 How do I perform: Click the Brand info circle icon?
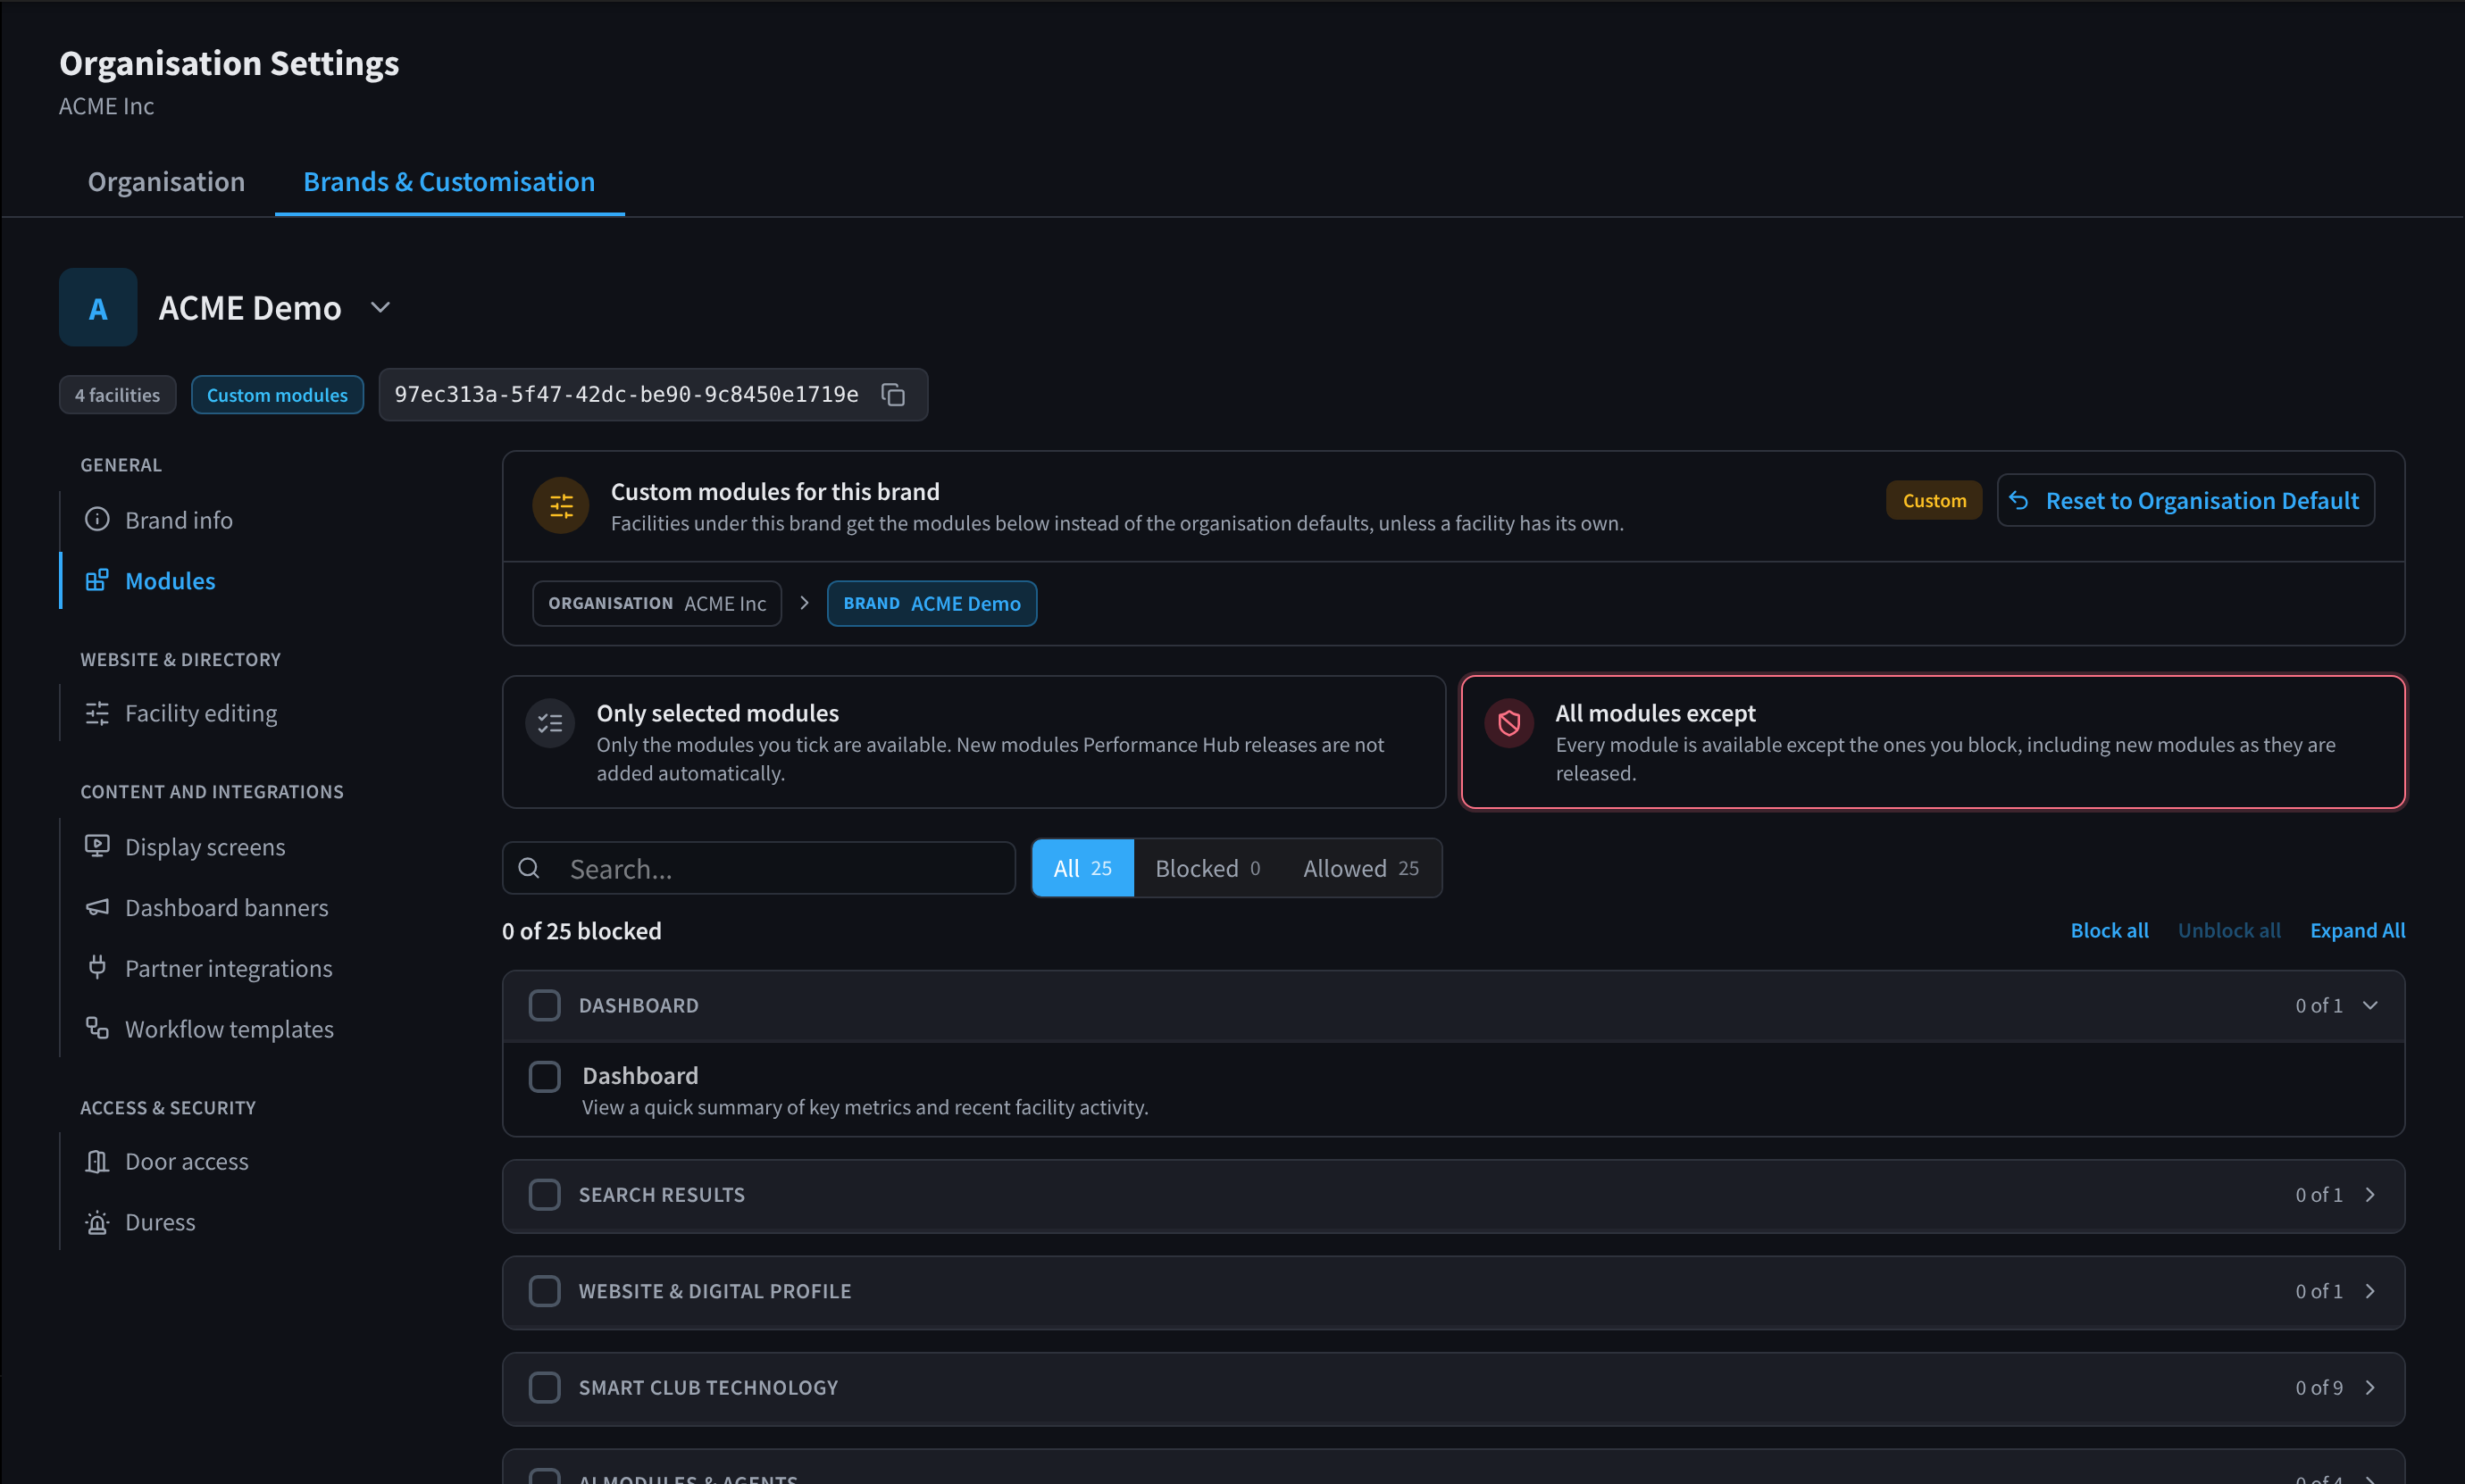pyautogui.click(x=97, y=519)
